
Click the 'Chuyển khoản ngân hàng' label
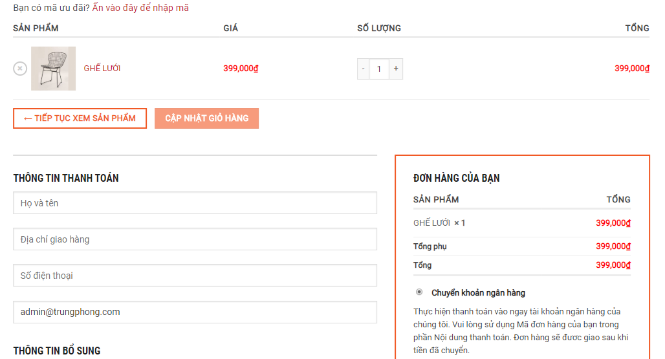pos(478,293)
